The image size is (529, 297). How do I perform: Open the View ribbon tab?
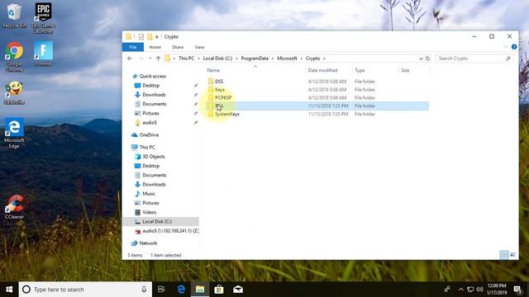coord(199,47)
